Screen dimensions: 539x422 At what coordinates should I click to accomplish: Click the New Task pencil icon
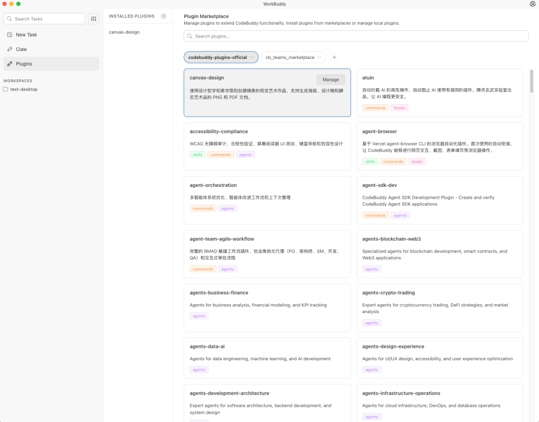[10, 35]
